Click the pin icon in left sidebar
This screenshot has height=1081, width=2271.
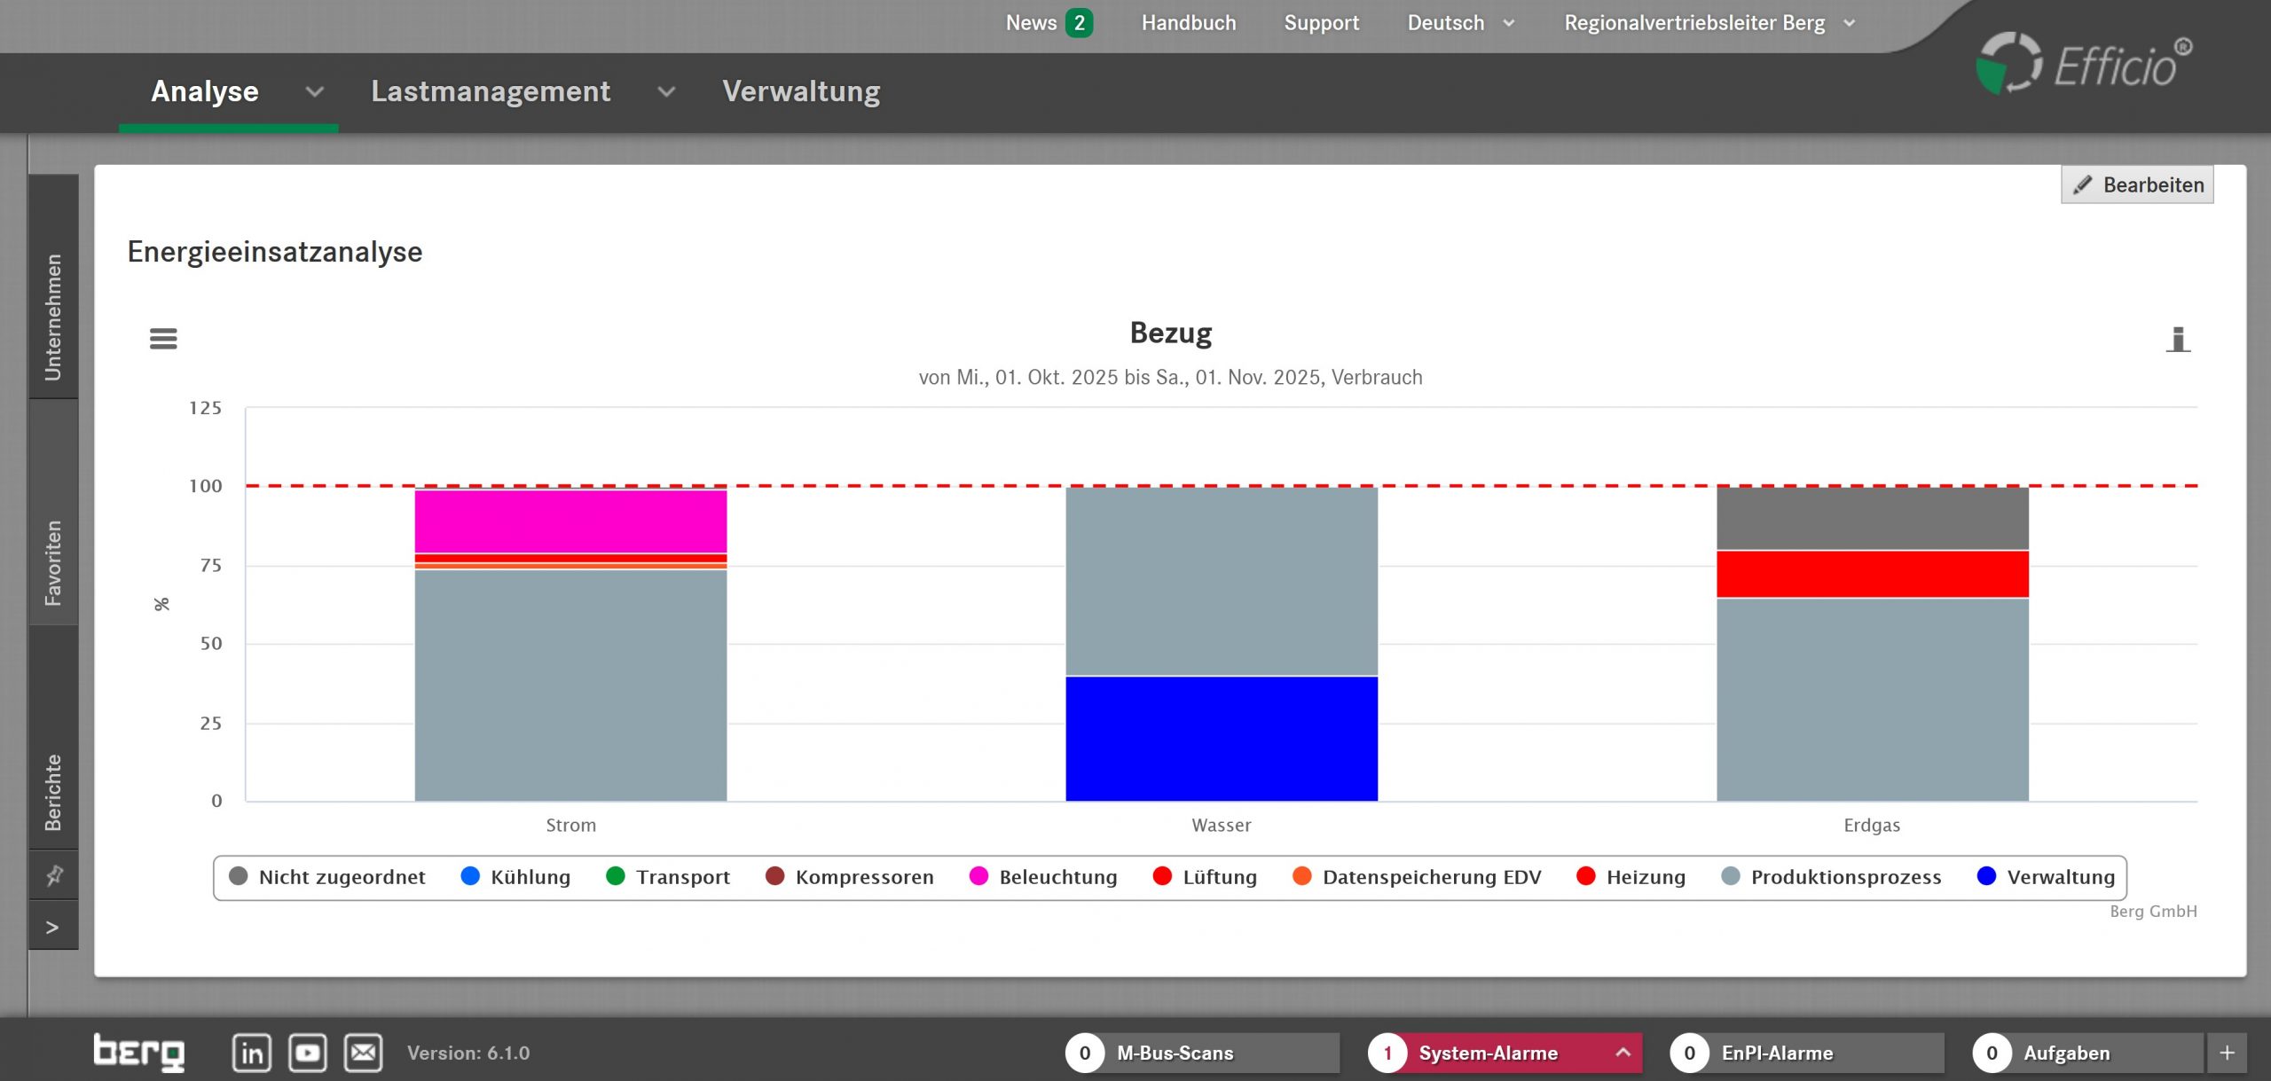click(x=54, y=875)
